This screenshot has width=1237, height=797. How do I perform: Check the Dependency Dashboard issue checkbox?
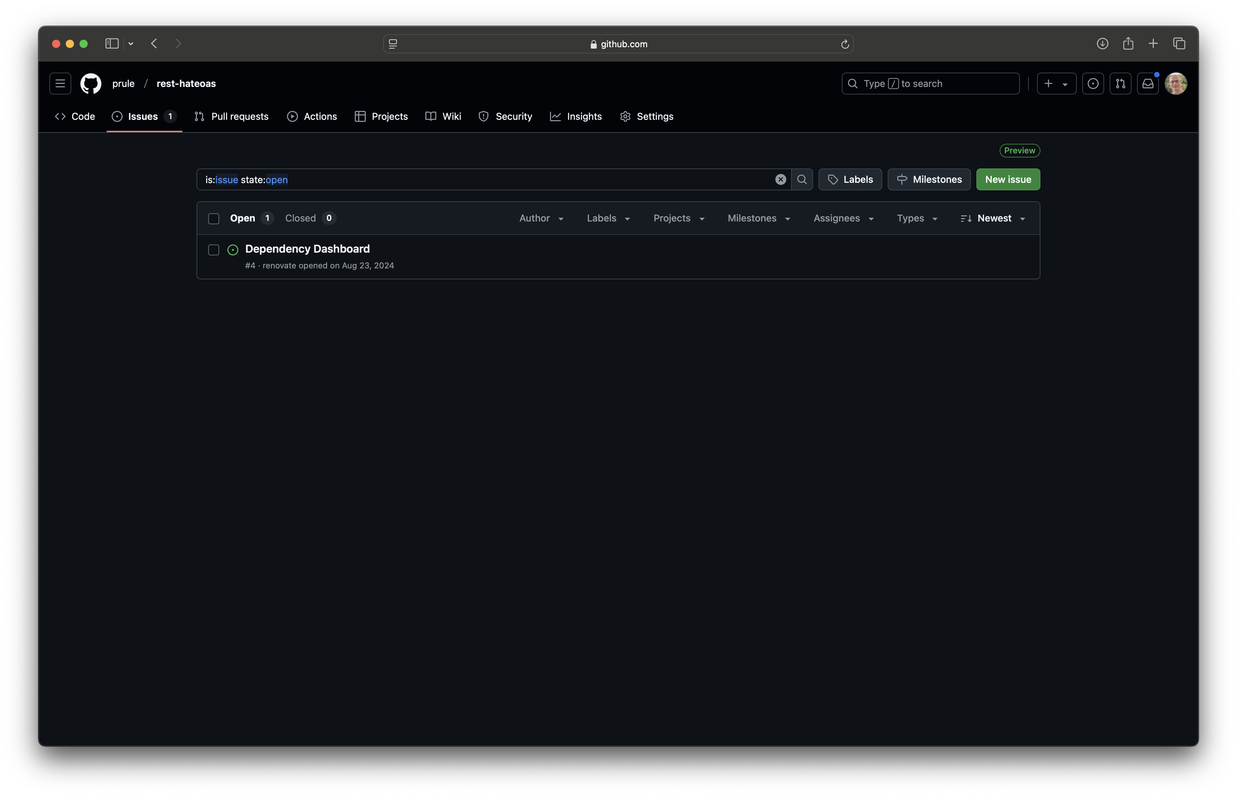click(x=213, y=250)
